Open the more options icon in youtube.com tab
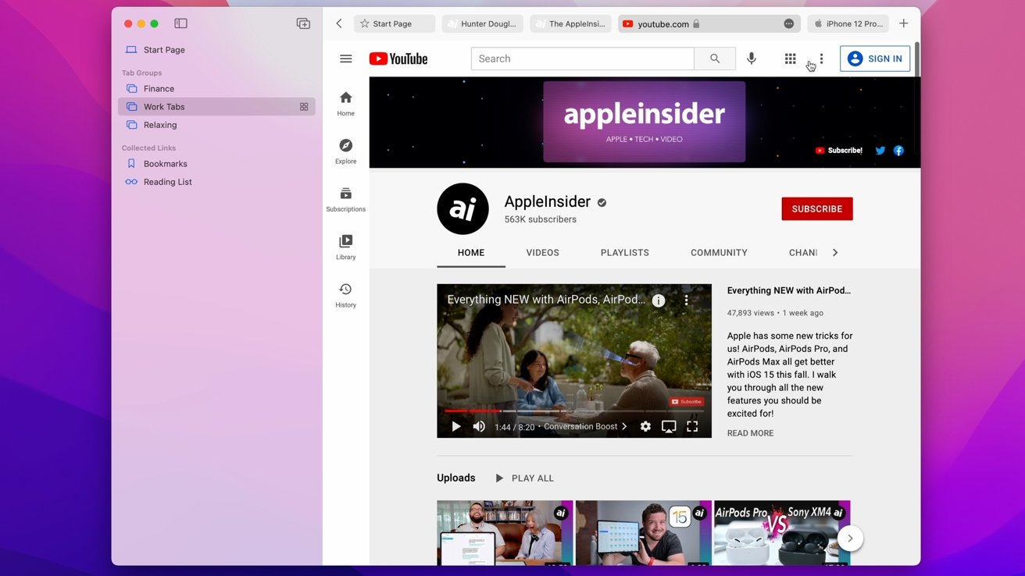The height and width of the screenshot is (576, 1025). pos(789,23)
